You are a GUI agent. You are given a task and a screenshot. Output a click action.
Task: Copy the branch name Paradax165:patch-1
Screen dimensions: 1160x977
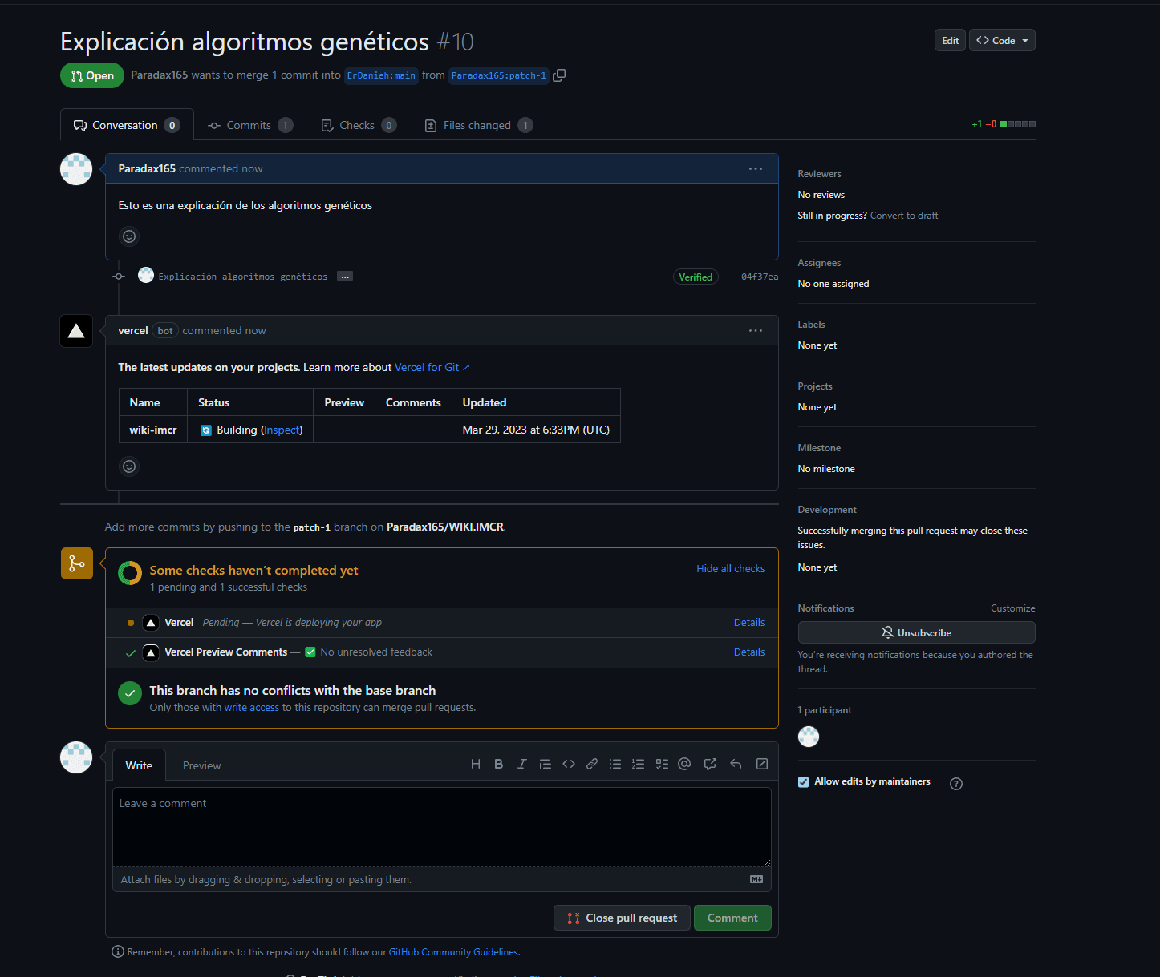click(x=559, y=75)
